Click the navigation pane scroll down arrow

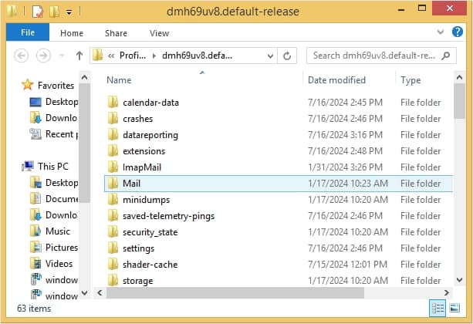85,292
